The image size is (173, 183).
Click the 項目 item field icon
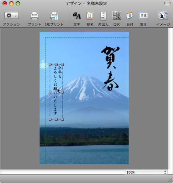pos(143,16)
